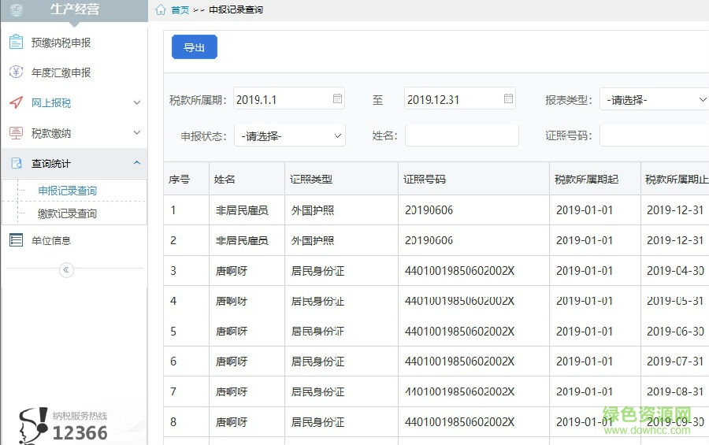Click the 姓名 input field
Screen dimensions: 709x445
point(462,135)
